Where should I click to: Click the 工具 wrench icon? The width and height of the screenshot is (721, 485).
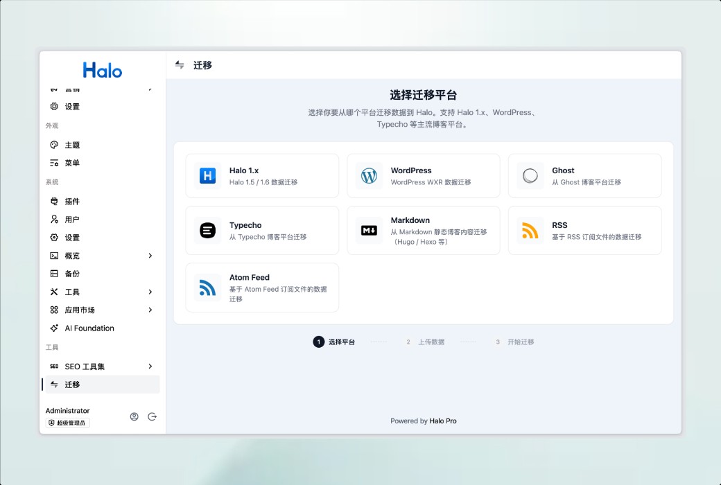click(x=54, y=292)
